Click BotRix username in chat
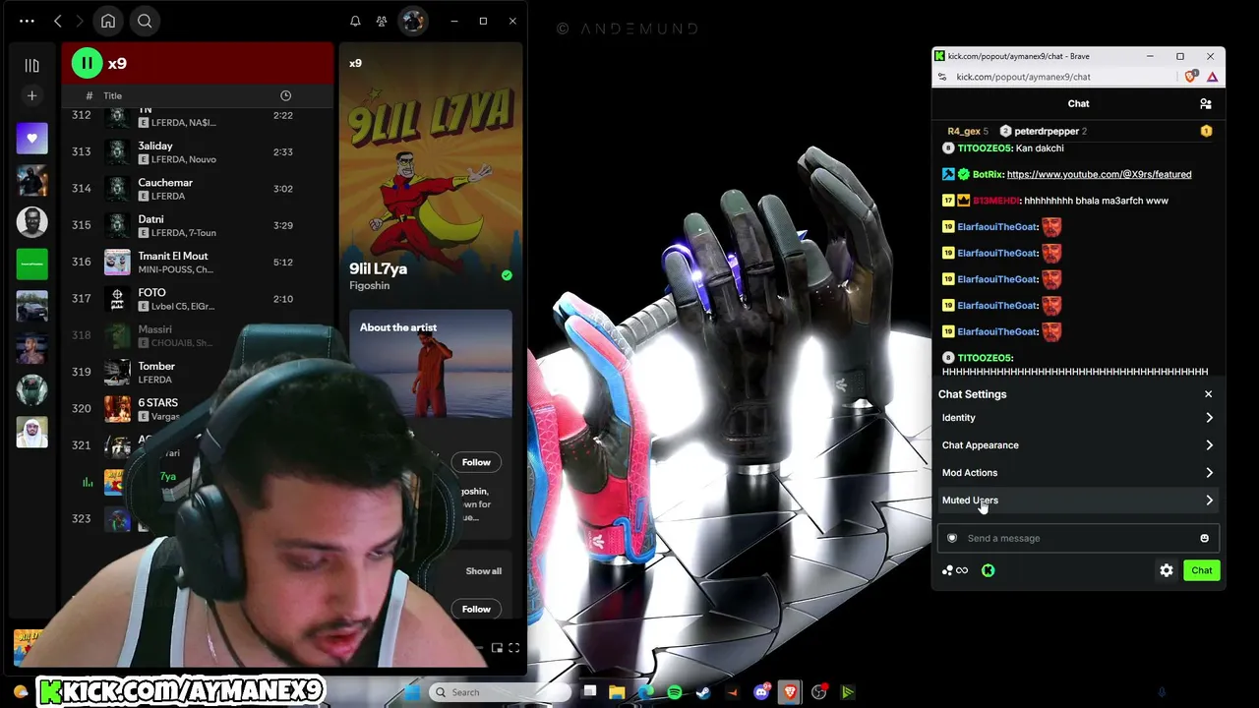 (988, 175)
